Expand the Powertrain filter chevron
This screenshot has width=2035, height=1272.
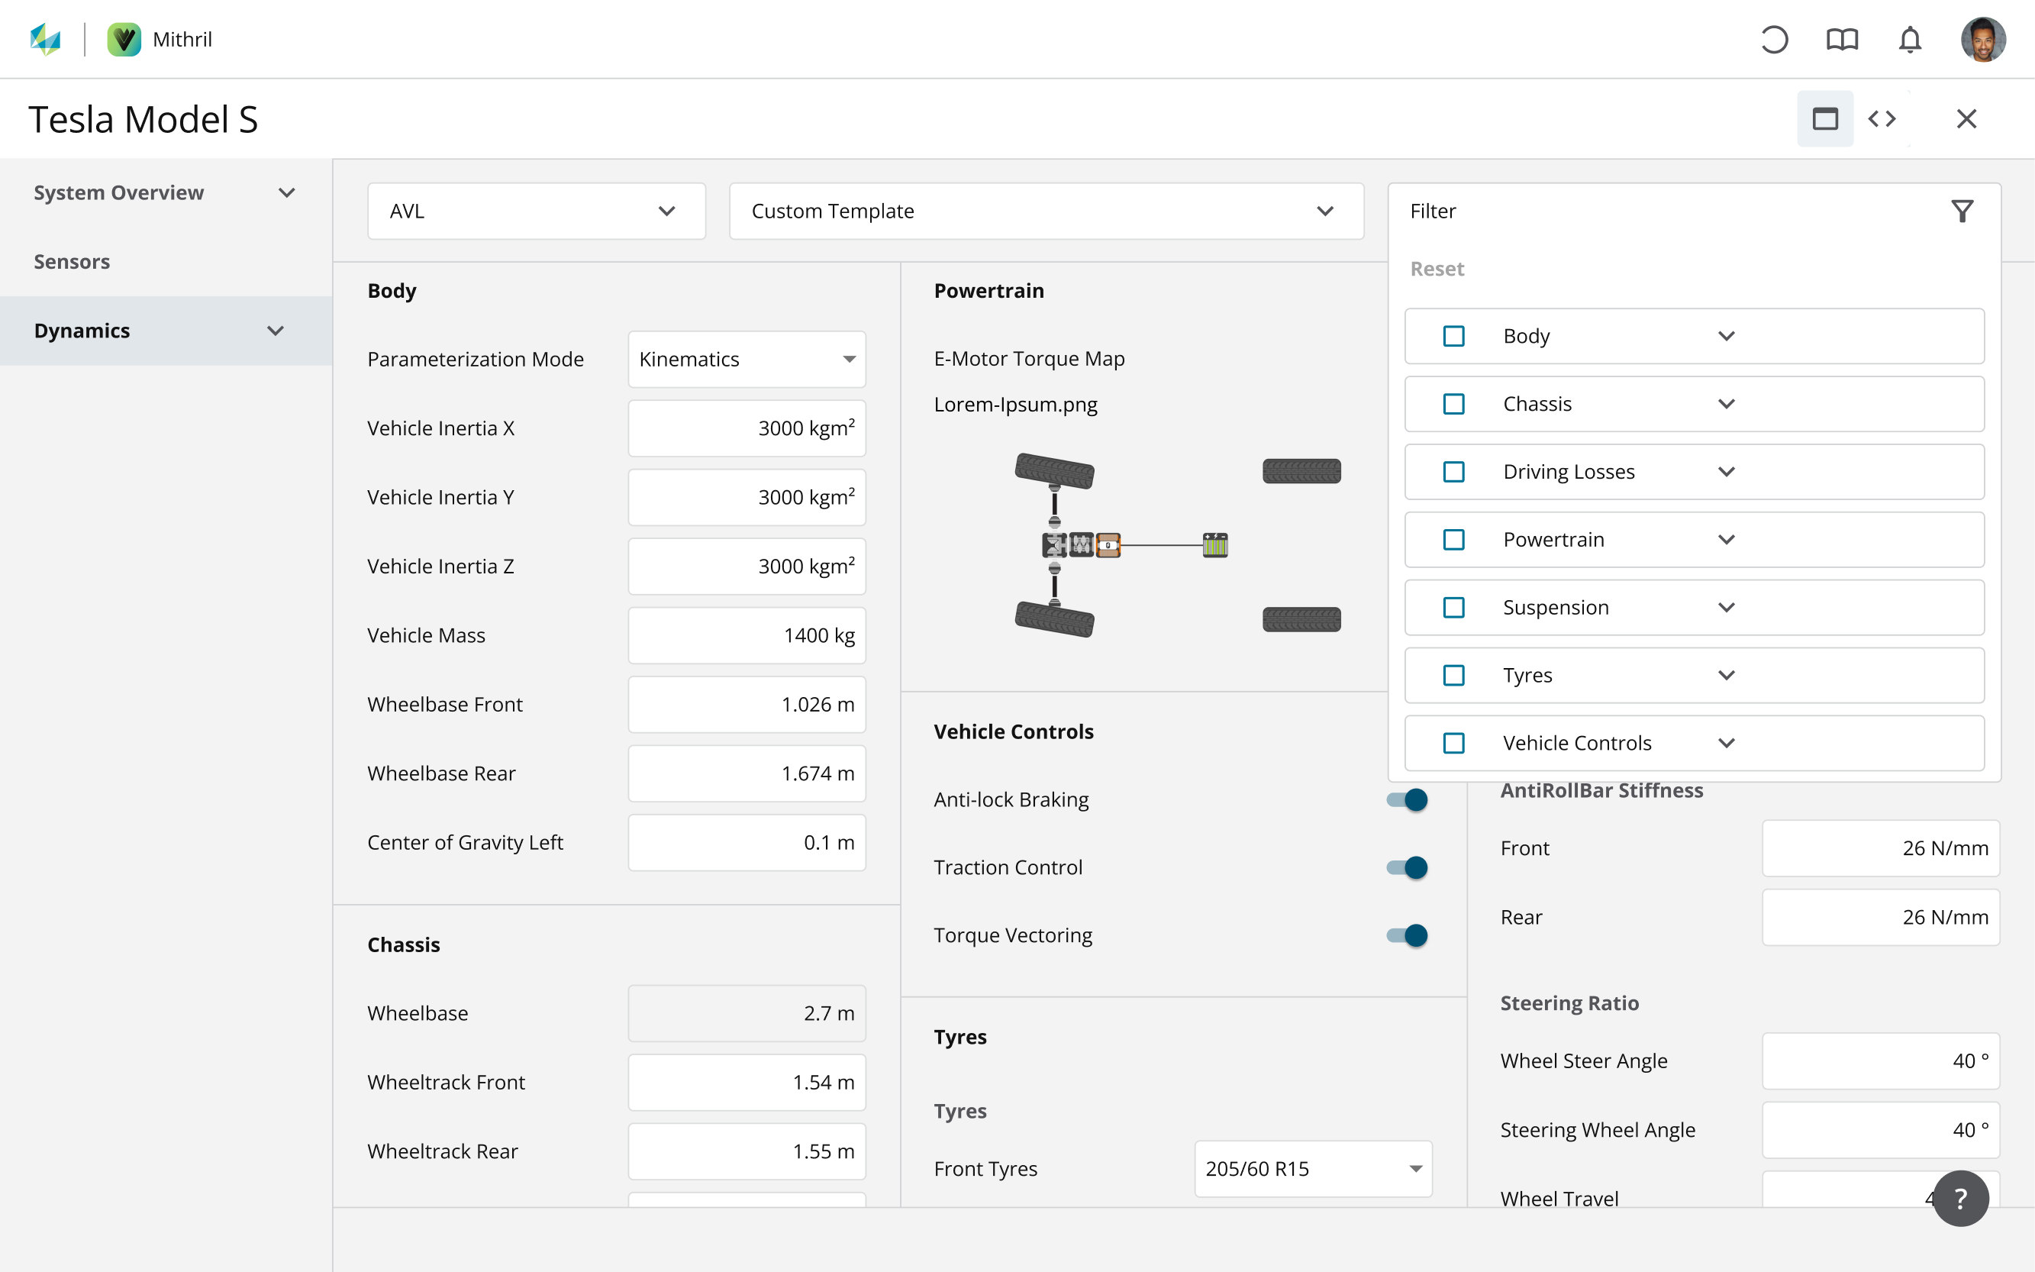[x=1727, y=540]
